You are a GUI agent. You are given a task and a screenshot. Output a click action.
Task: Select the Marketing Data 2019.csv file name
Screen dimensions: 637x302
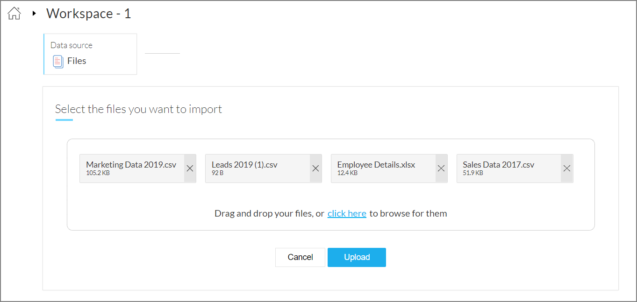[131, 165]
